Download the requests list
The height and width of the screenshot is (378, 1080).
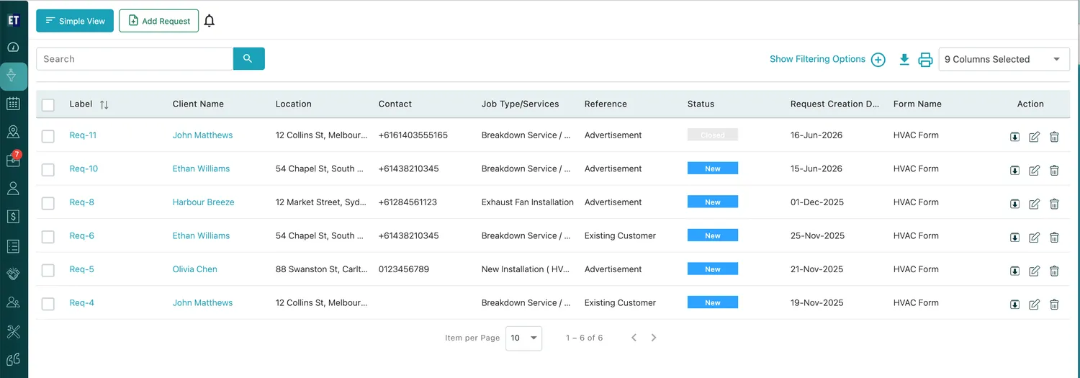[x=904, y=60]
